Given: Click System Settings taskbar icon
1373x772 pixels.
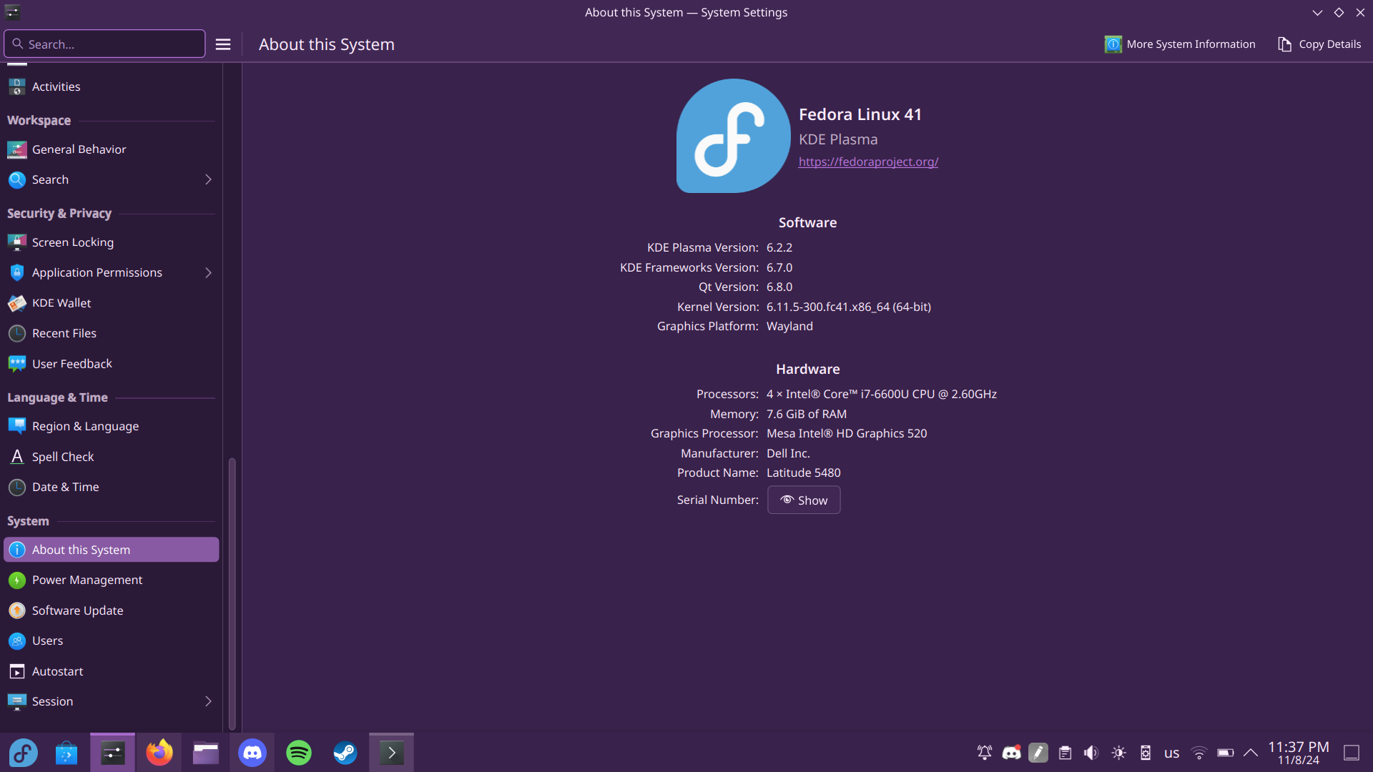Looking at the screenshot, I should [112, 753].
